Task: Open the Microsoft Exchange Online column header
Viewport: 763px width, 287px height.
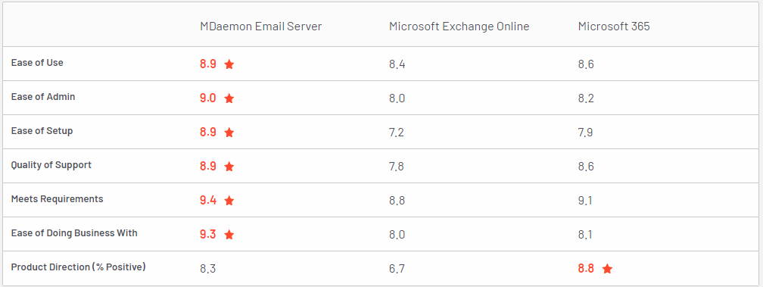Action: tap(459, 27)
